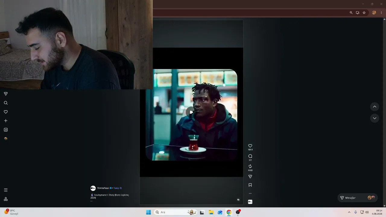Click the 'Souleymane's Story (Boris Lojkine, 2024)' caption
This screenshot has width=386, height=217.
coord(110,196)
